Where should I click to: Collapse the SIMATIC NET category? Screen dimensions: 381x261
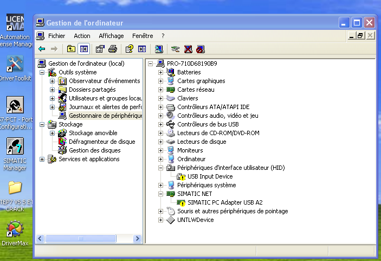[160, 194]
